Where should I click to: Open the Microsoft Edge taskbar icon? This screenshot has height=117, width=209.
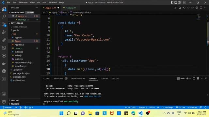click(x=133, y=113)
